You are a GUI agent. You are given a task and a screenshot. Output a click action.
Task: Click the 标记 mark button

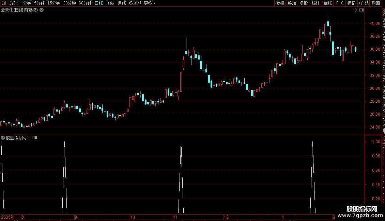coord(351,3)
